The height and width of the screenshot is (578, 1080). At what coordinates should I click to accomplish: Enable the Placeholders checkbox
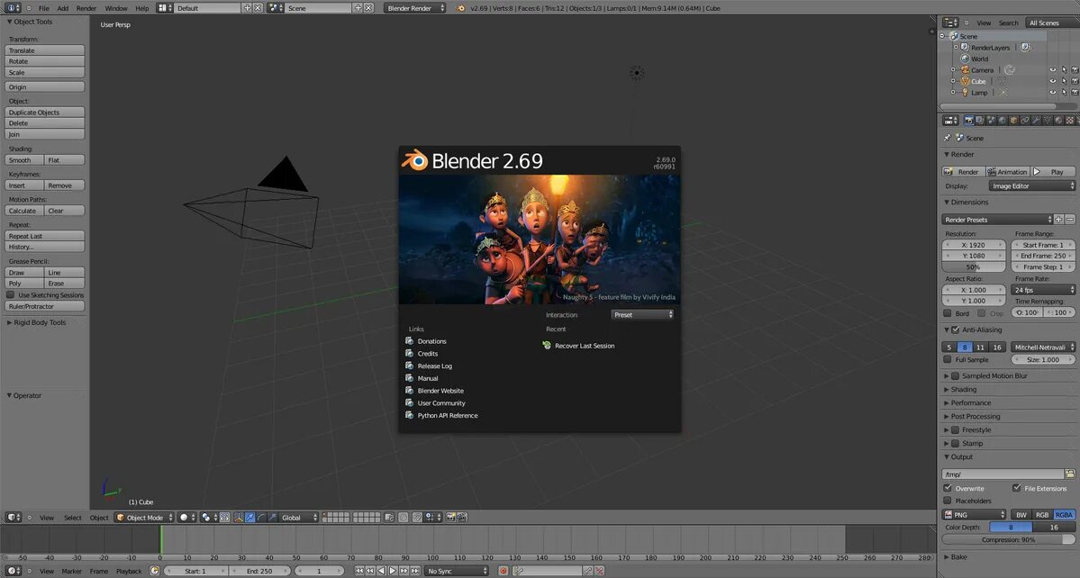click(948, 501)
